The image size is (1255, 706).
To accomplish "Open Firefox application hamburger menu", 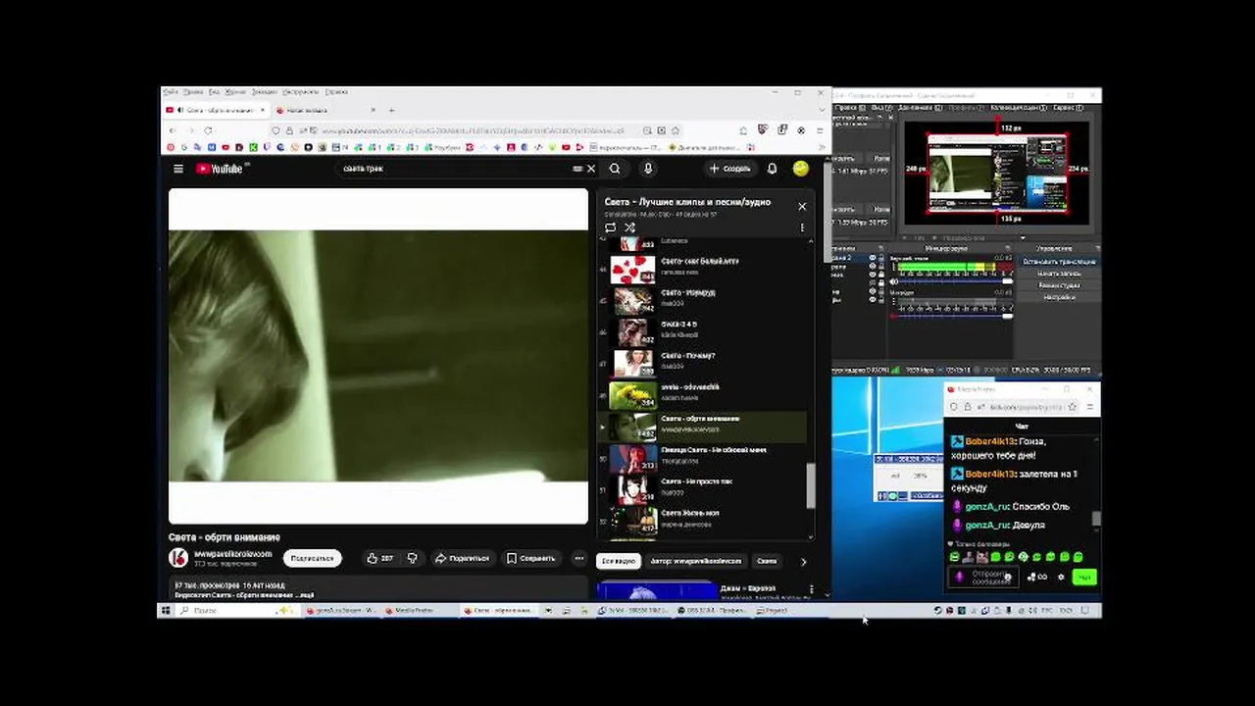I will (820, 130).
